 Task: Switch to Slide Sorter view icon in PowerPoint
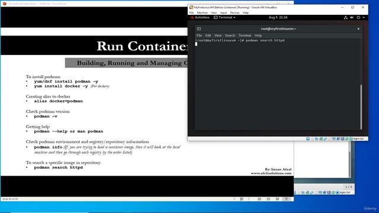(x=268, y=199)
